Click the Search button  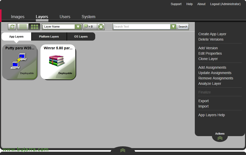click(183, 27)
